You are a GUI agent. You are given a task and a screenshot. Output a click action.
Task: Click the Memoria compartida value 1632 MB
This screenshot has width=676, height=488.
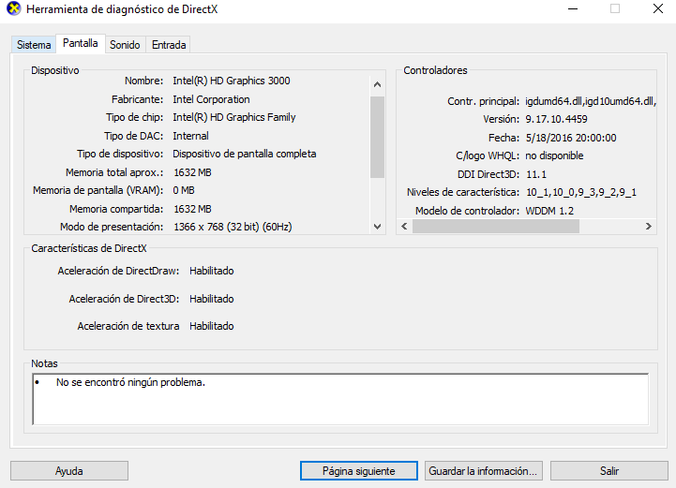192,209
